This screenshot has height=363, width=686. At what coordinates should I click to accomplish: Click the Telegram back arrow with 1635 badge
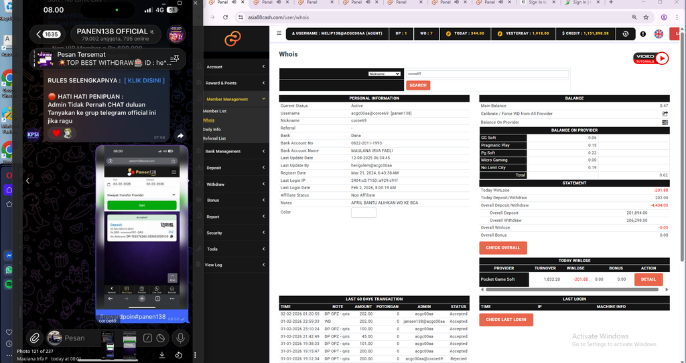click(x=48, y=34)
